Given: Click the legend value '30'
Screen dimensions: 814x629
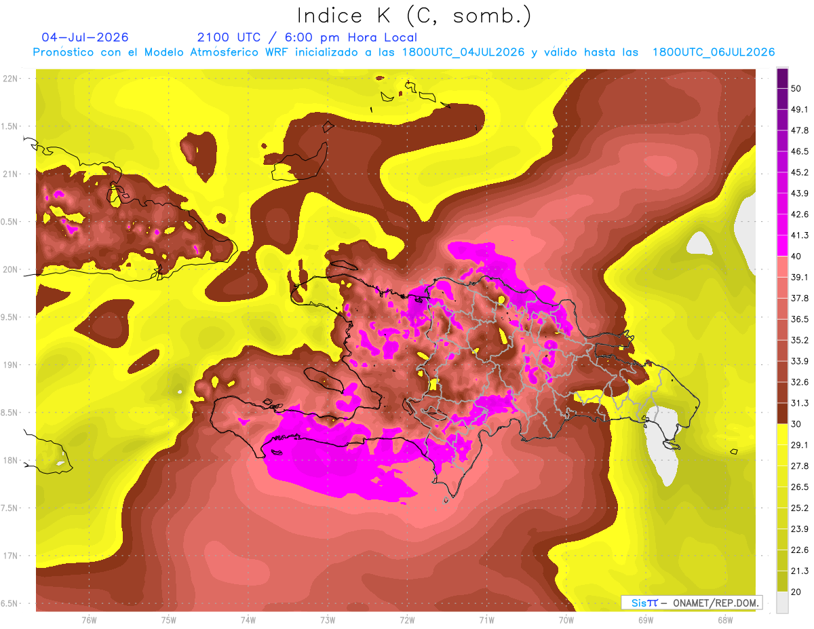Looking at the screenshot, I should click(797, 424).
